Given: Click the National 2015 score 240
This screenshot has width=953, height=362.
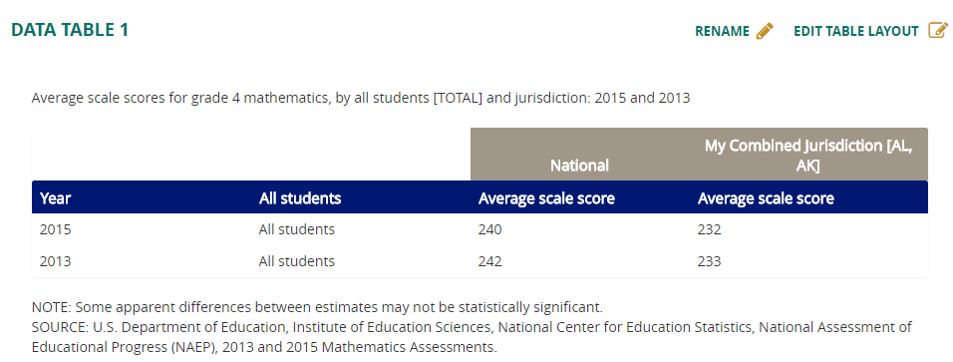Looking at the screenshot, I should [x=489, y=229].
